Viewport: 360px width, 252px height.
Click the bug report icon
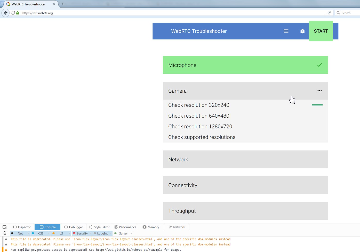[302, 31]
